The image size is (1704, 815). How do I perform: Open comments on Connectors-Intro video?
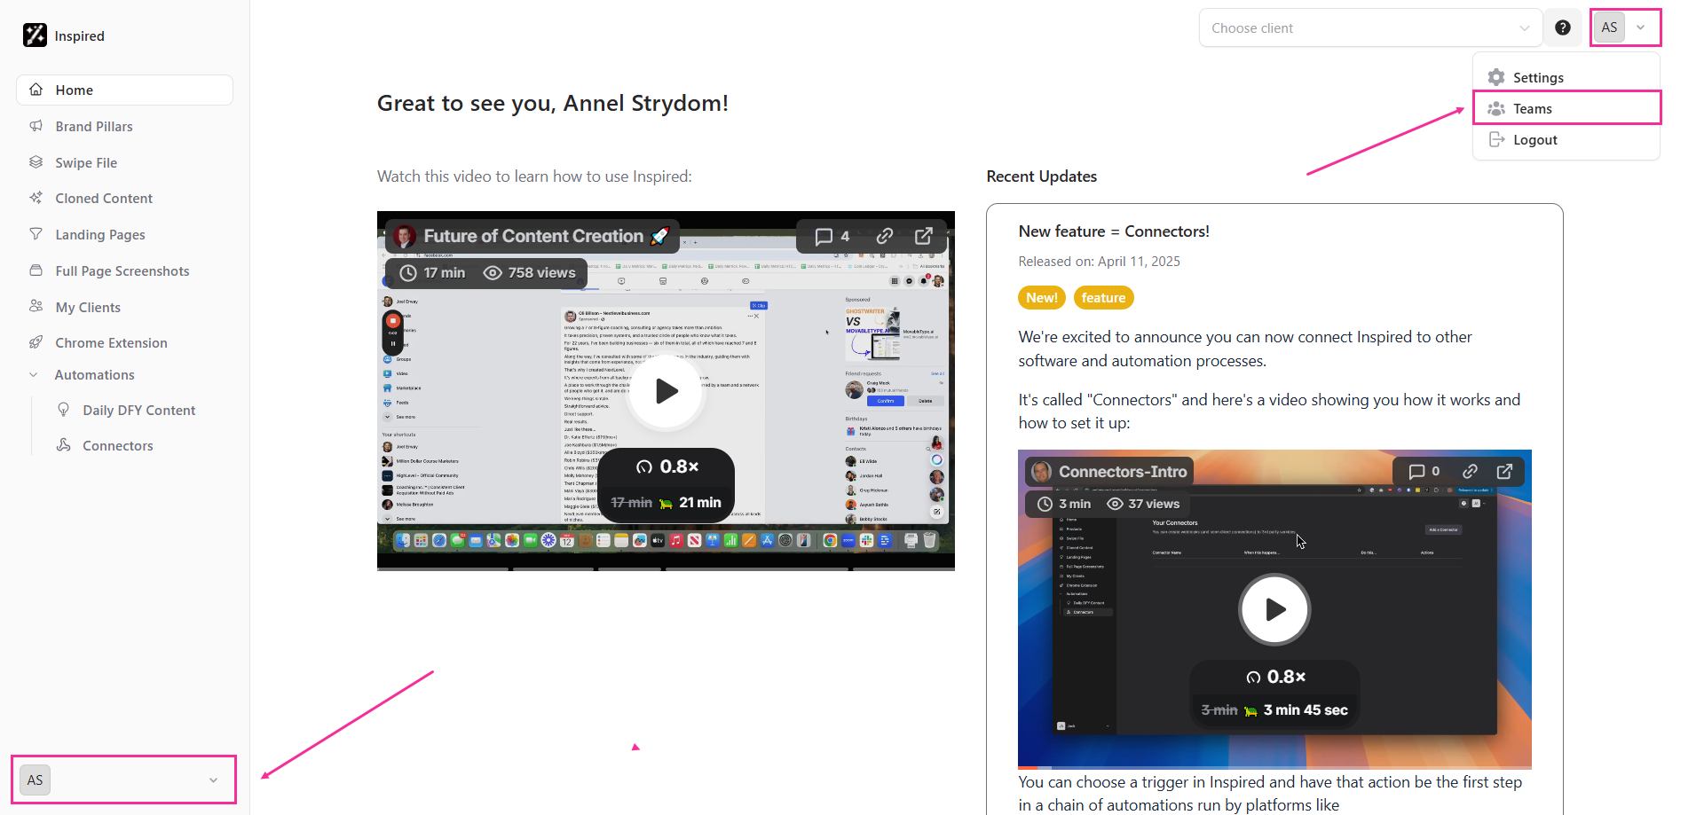[1424, 472]
